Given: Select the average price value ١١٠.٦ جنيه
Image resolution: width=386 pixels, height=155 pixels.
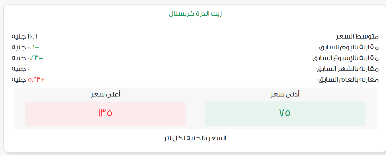Looking at the screenshot, I should tap(24, 36).
